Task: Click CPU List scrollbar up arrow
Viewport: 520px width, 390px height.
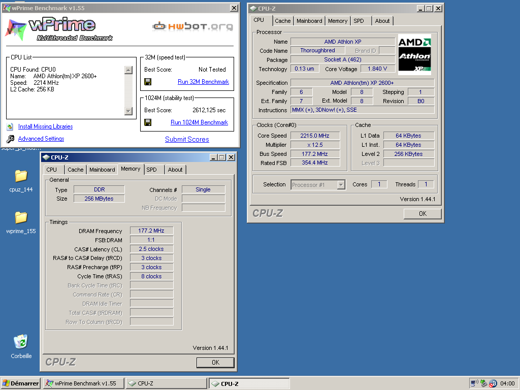Action: pyautogui.click(x=128, y=70)
